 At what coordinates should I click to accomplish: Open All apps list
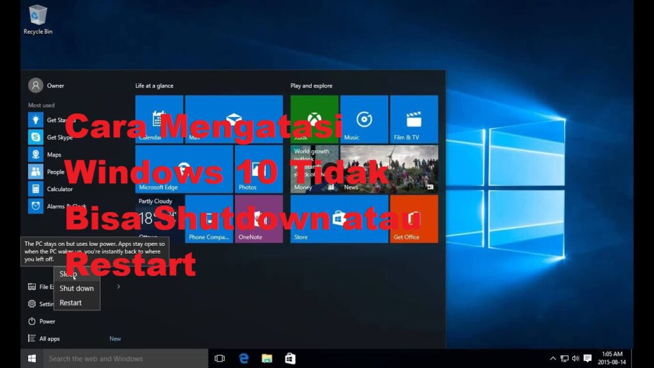44,339
